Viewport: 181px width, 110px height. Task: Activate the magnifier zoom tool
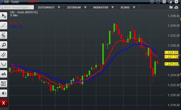tap(4, 45)
